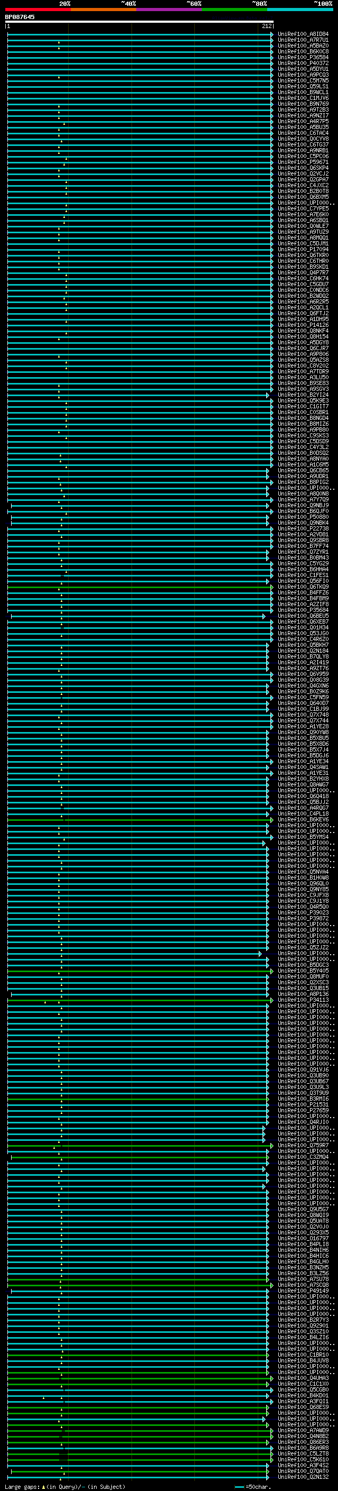Select hit UniRef100_P36584
Screen dimensions: 338x1491
[303, 57]
